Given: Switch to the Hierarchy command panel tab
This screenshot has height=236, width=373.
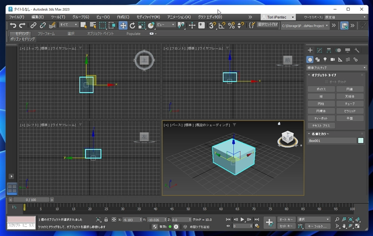Looking at the screenshot, I should point(329,50).
